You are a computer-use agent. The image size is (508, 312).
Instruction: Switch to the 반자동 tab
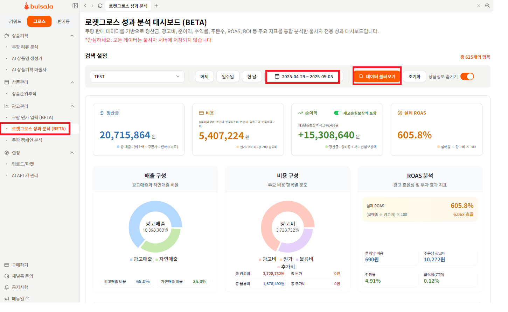[64, 21]
